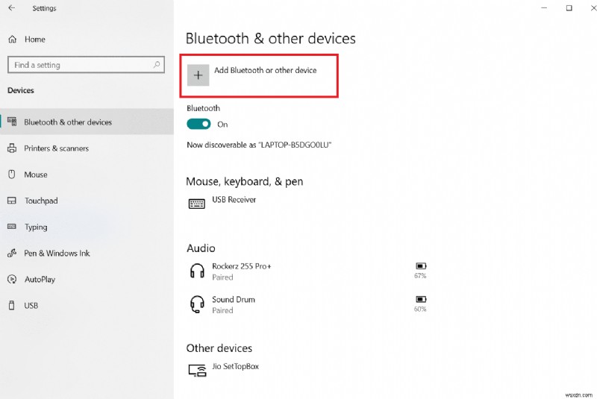Click the headphones icon for Rockerz 255 Pro+

197,271
